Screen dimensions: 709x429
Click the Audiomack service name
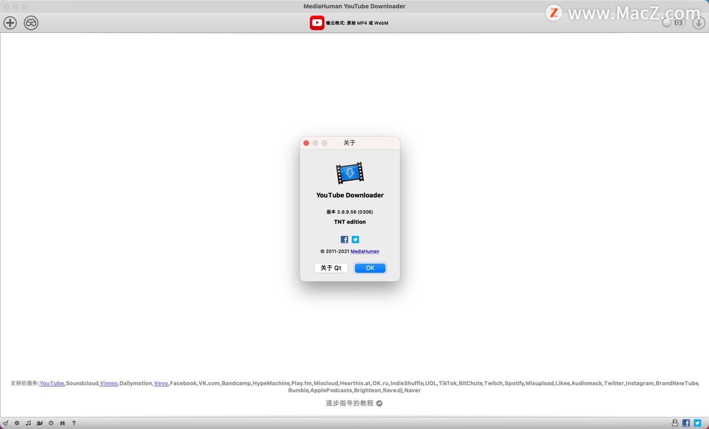point(587,383)
